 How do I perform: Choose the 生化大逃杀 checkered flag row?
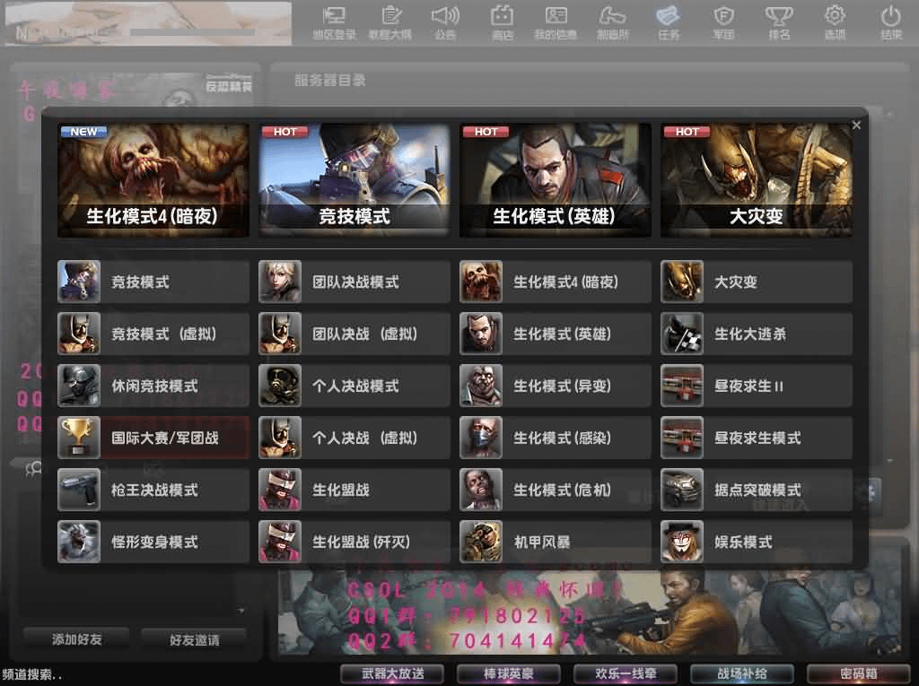pyautogui.click(x=756, y=334)
